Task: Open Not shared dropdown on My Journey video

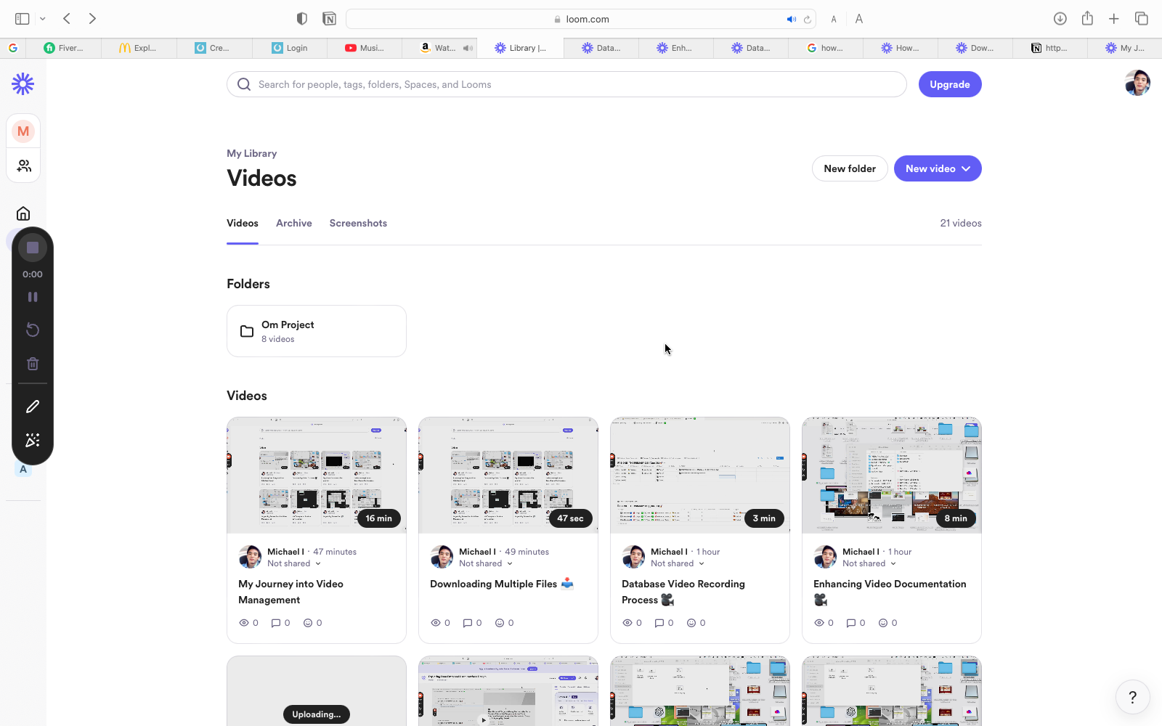Action: tap(294, 563)
